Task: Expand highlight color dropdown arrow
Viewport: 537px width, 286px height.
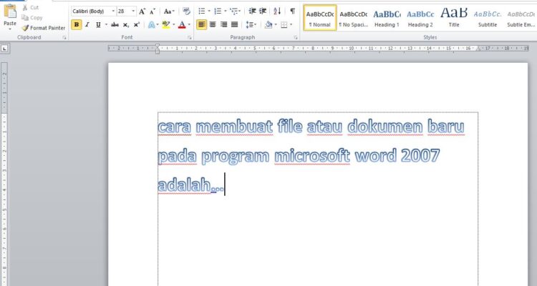Action: [174, 24]
